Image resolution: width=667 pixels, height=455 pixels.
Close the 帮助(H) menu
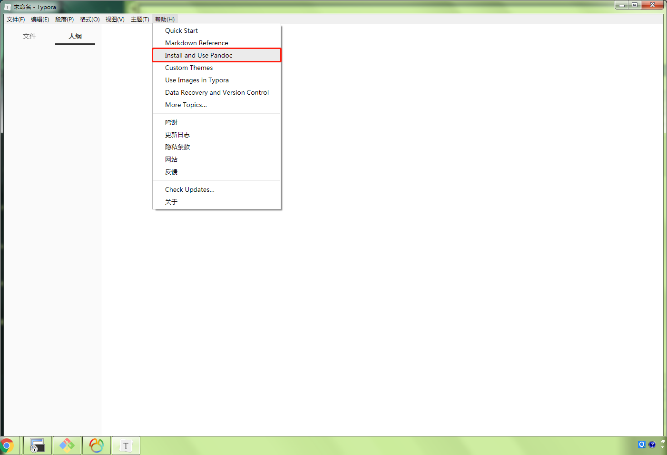165,20
